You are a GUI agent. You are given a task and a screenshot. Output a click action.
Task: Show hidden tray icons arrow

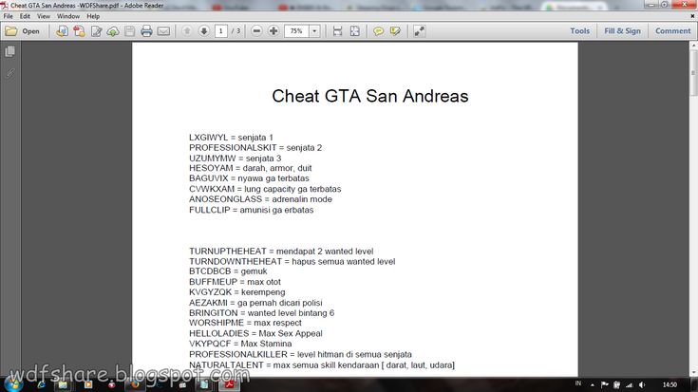point(593,384)
